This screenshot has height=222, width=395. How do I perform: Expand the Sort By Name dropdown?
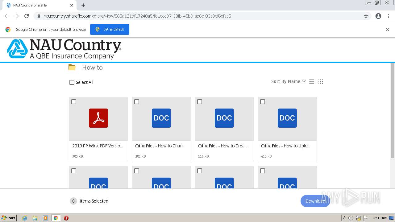click(x=288, y=81)
